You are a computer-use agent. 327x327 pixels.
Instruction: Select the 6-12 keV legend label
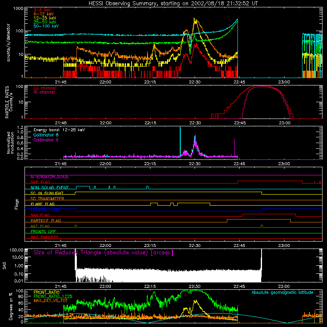click(x=44, y=14)
